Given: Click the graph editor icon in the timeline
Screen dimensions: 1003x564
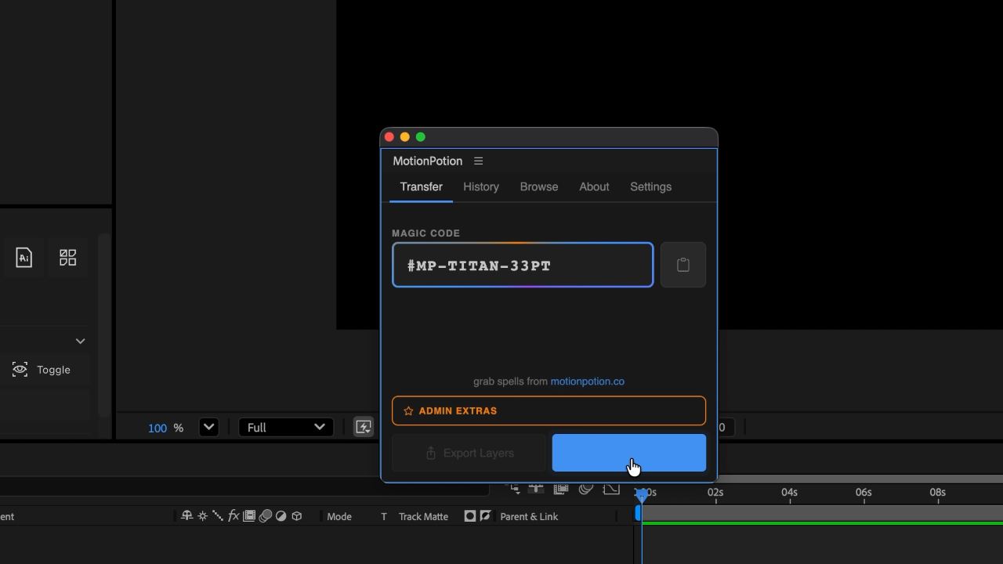Looking at the screenshot, I should (611, 489).
